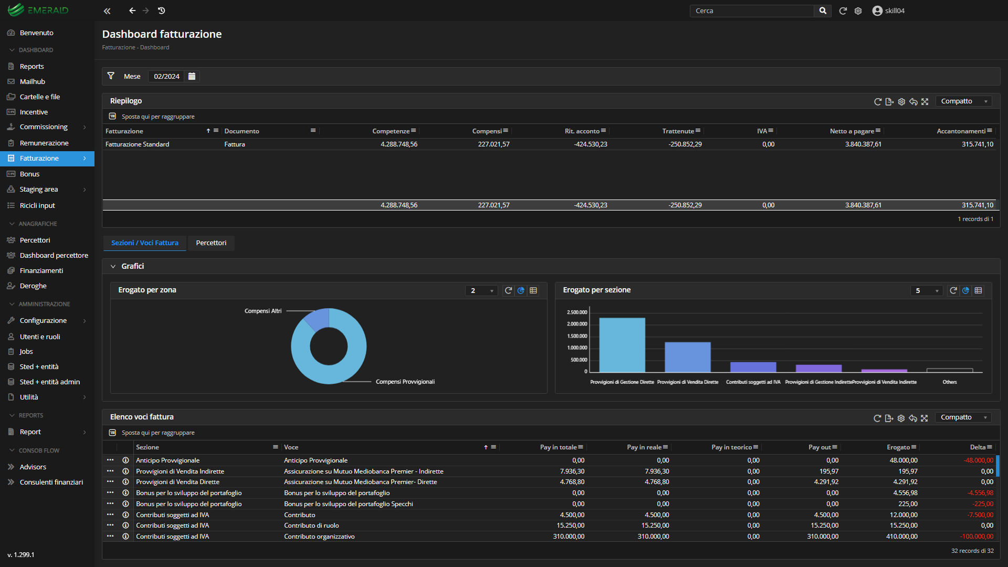The height and width of the screenshot is (567, 1008).
Task: Collapse the CONSOB FLOW sidebar group
Action: coord(34,450)
